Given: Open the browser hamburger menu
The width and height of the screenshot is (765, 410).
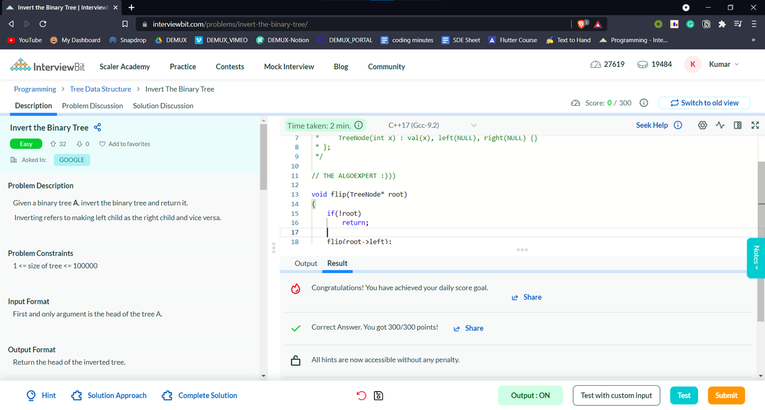Looking at the screenshot, I should point(754,25).
